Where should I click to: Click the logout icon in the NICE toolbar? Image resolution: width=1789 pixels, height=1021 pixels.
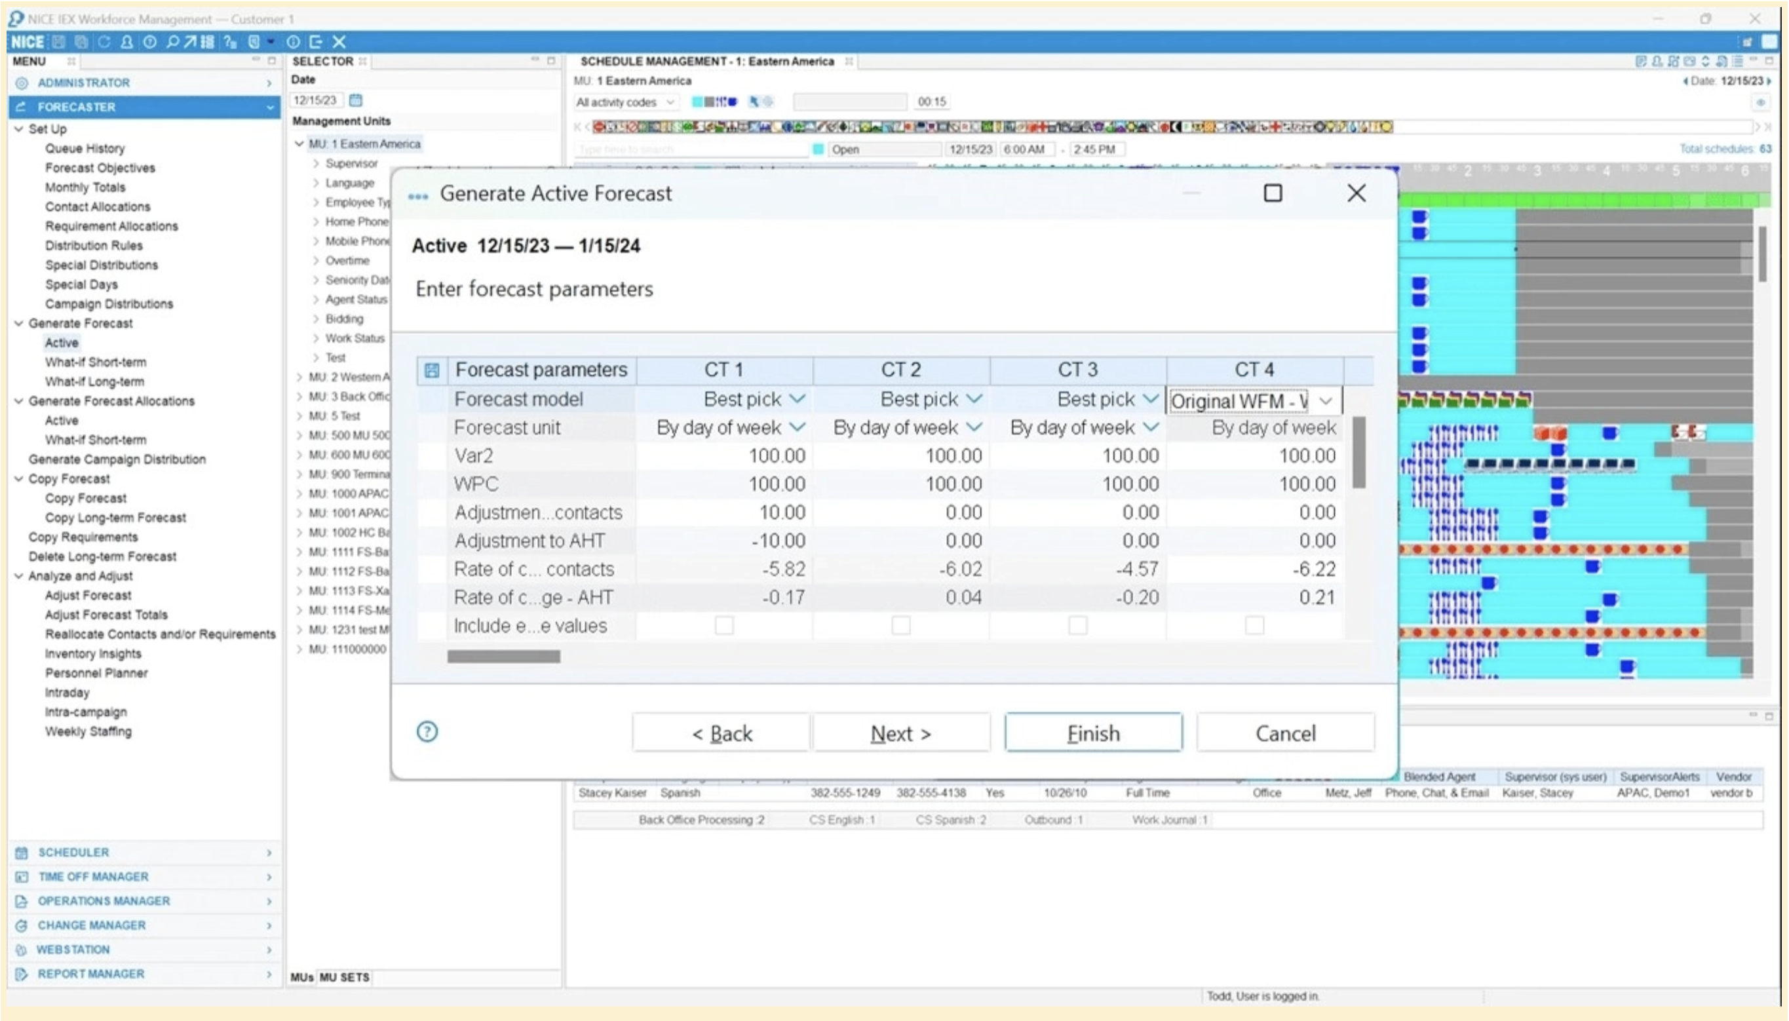[317, 42]
